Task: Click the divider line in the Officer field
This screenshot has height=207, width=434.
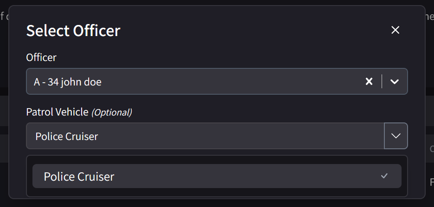Action: pos(382,82)
